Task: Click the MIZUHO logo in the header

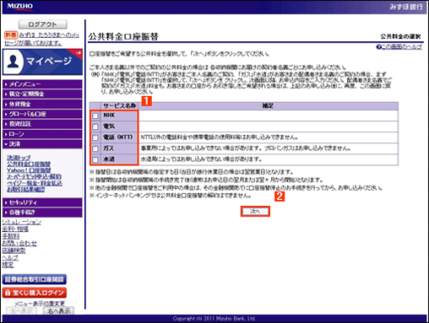Action: 20,7
